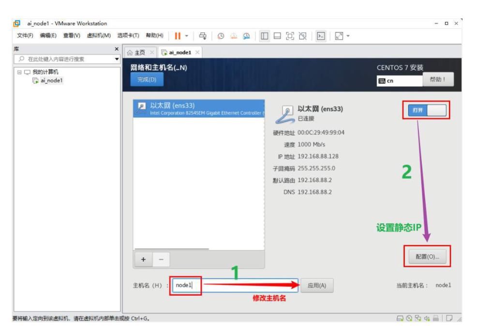Close the ai_node1 tab

(197, 52)
